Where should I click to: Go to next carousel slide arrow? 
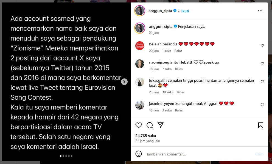124,82
